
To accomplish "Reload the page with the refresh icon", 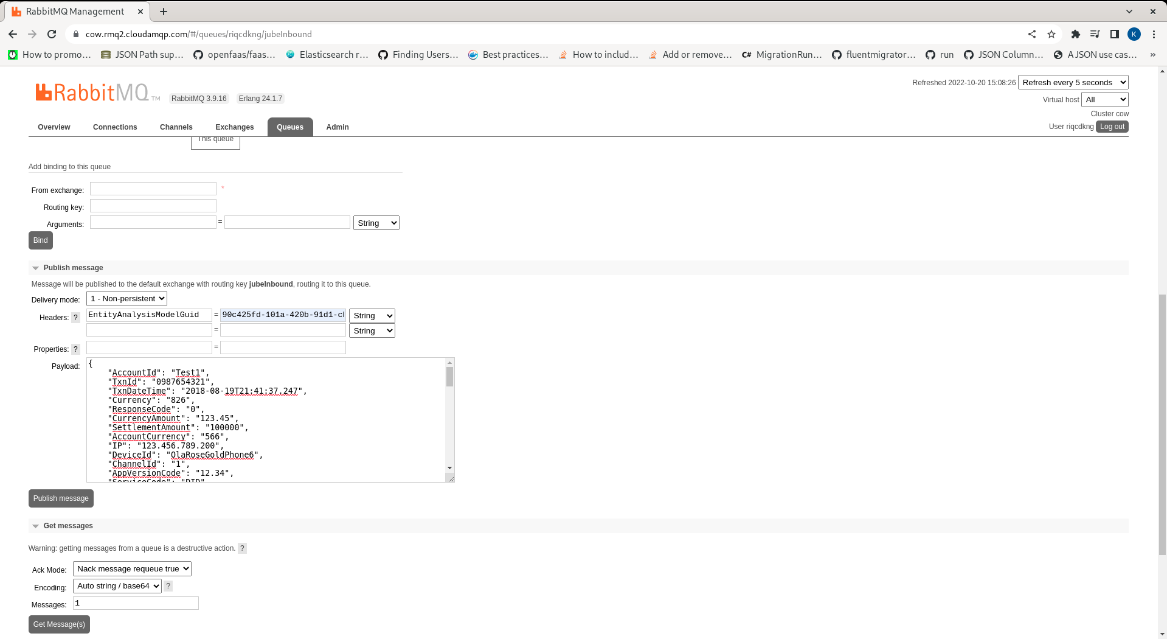I will point(52,34).
